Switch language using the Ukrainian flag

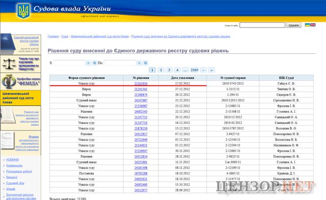(x=308, y=25)
